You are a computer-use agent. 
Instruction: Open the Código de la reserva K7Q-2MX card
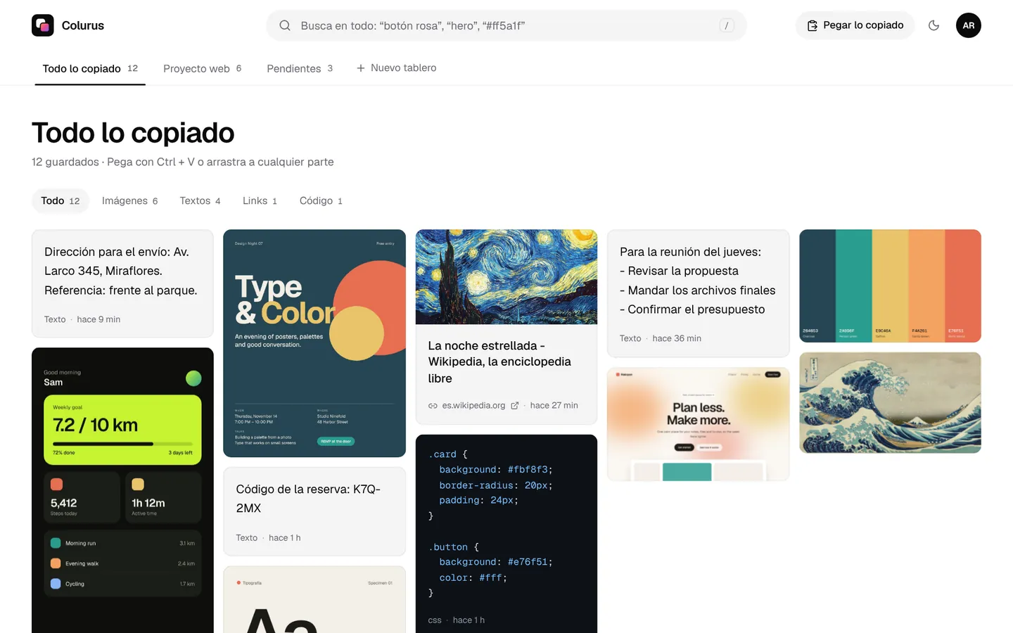point(314,511)
